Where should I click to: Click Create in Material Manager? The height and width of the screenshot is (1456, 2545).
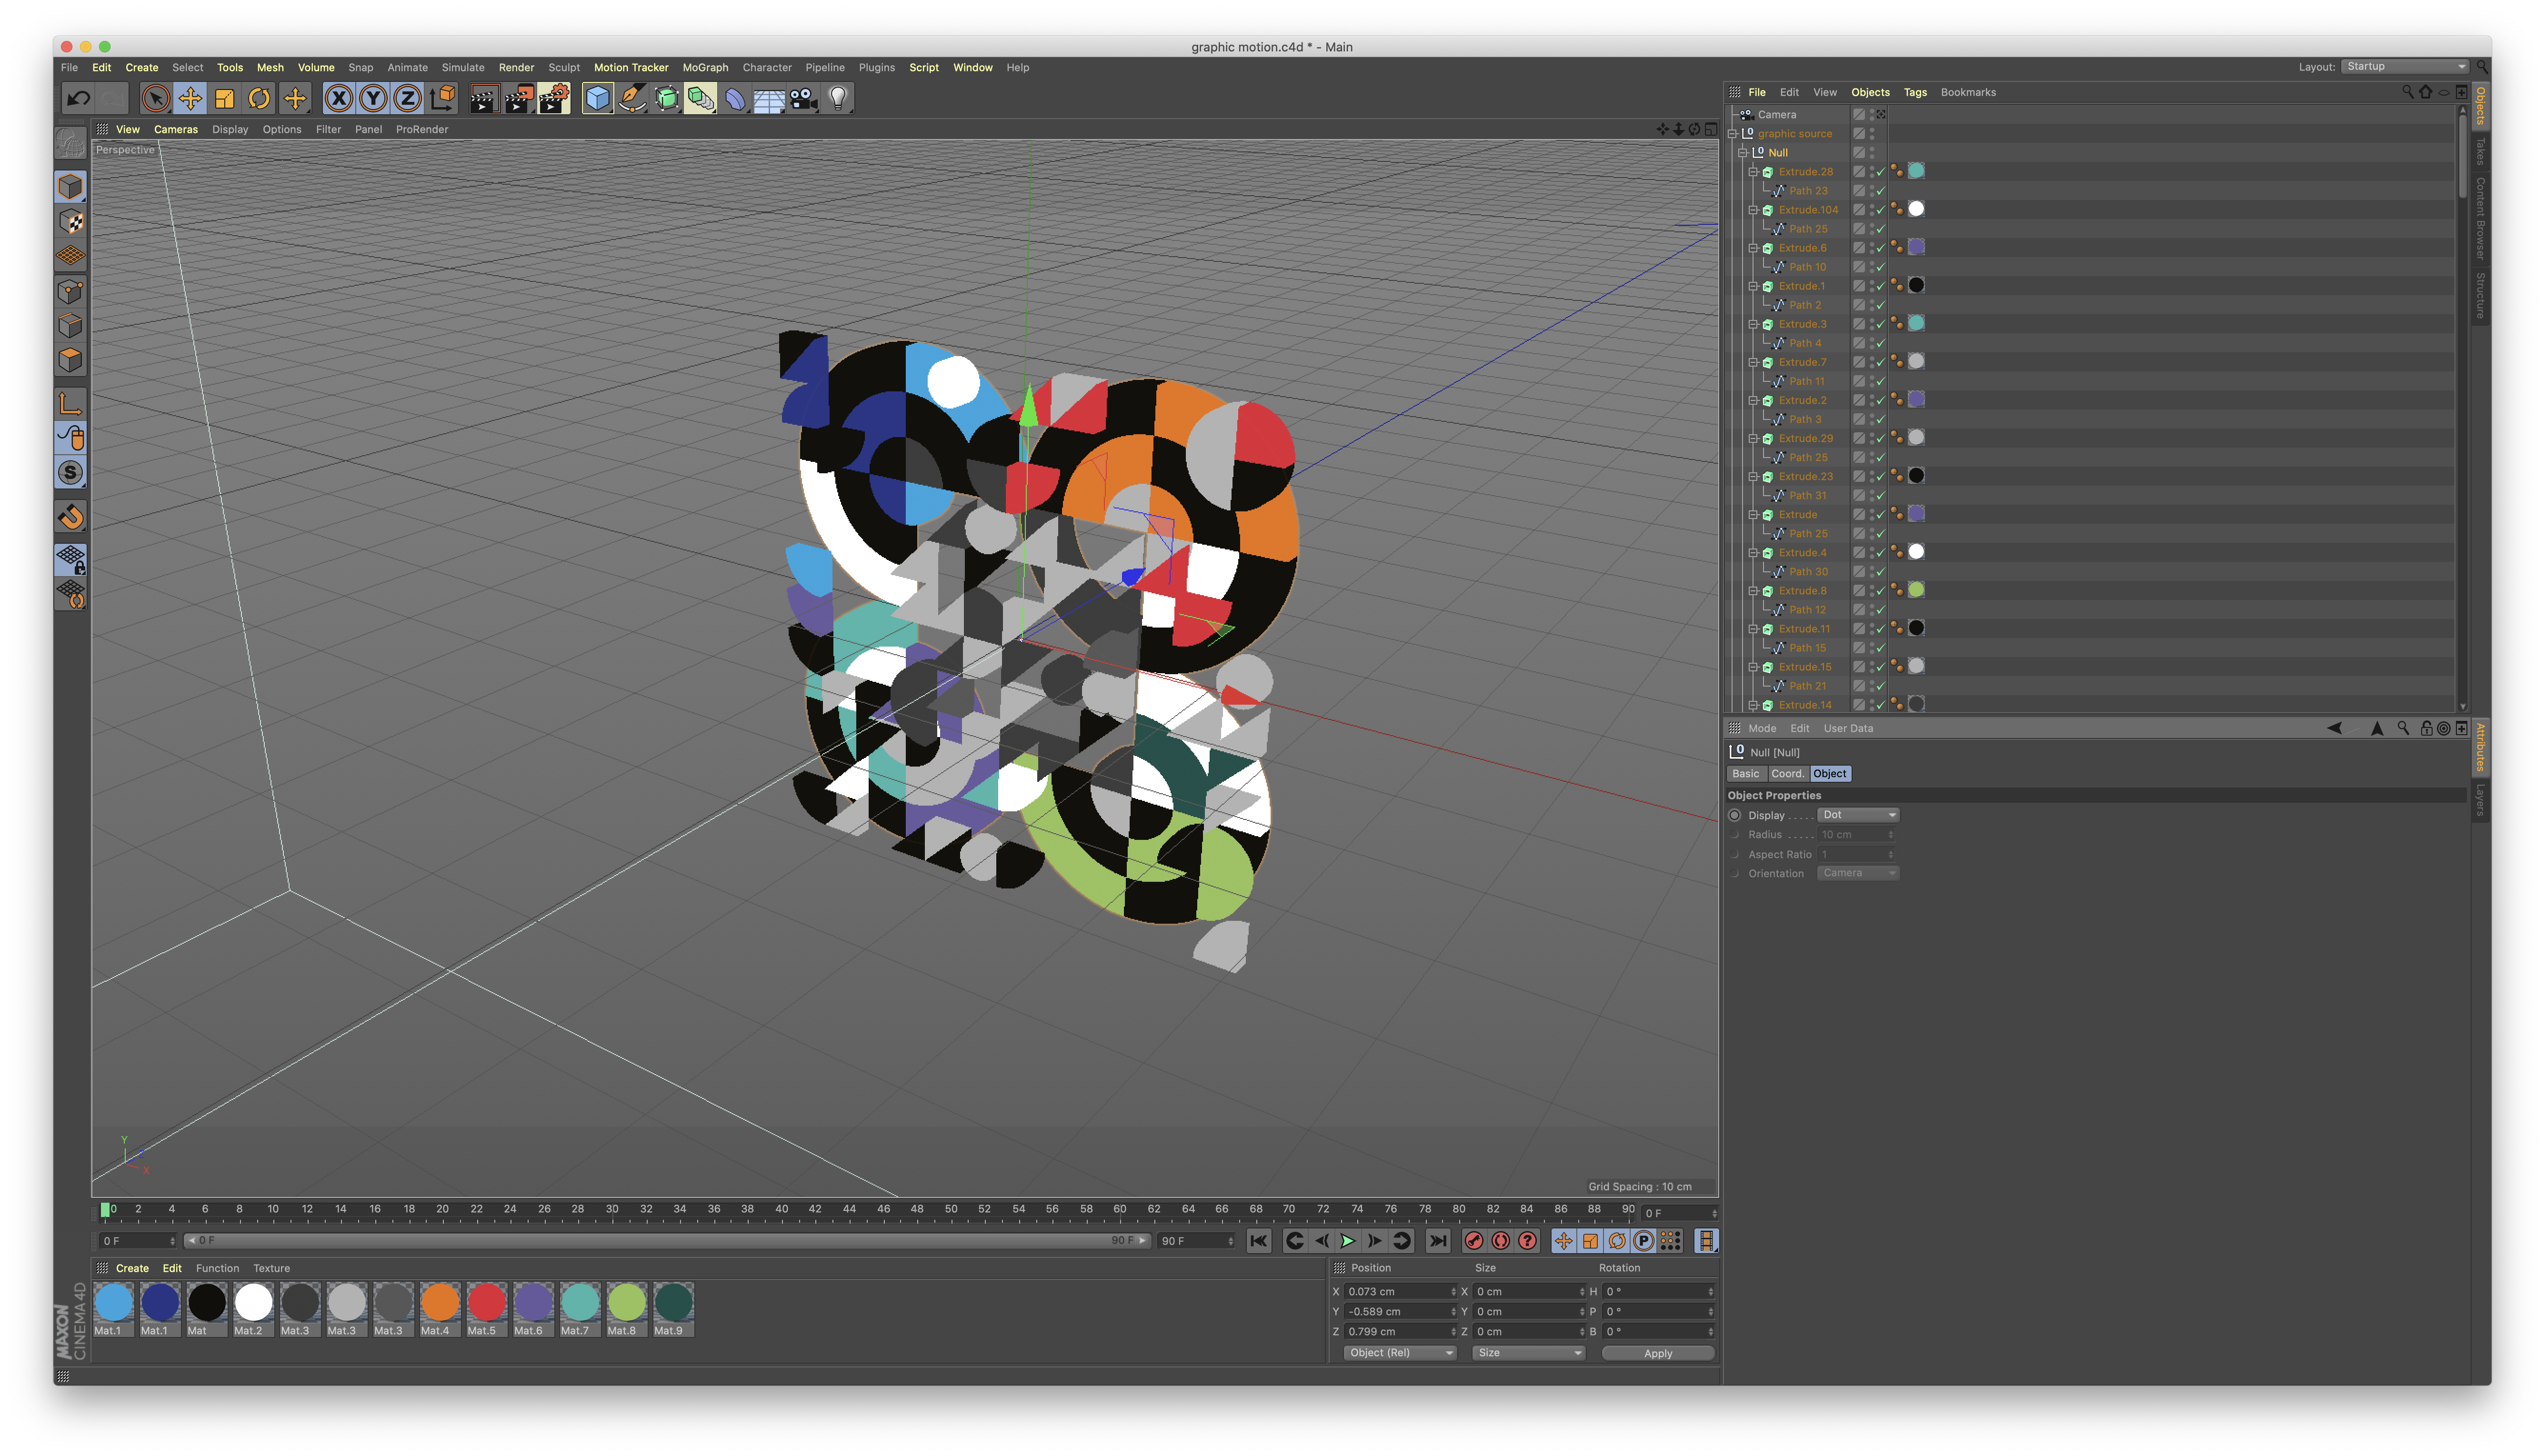(132, 1269)
